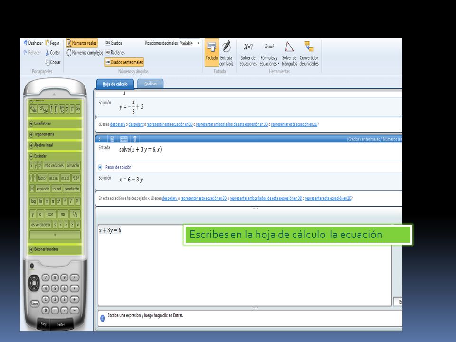Click the pendiente button

click(72, 189)
